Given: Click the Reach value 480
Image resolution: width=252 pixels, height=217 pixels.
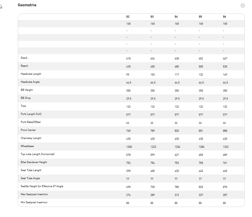Looking at the screenshot, I should click(x=177, y=67).
